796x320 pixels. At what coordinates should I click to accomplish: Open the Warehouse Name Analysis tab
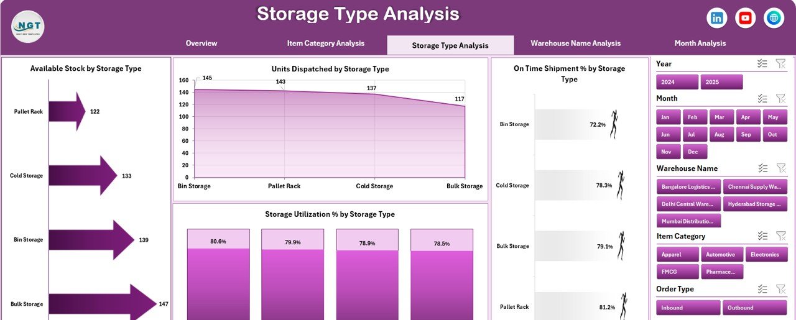point(575,43)
